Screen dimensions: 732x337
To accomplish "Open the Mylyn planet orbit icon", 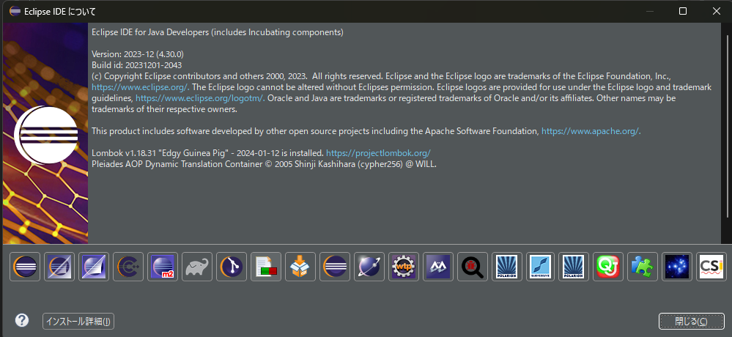I will [x=369, y=267].
